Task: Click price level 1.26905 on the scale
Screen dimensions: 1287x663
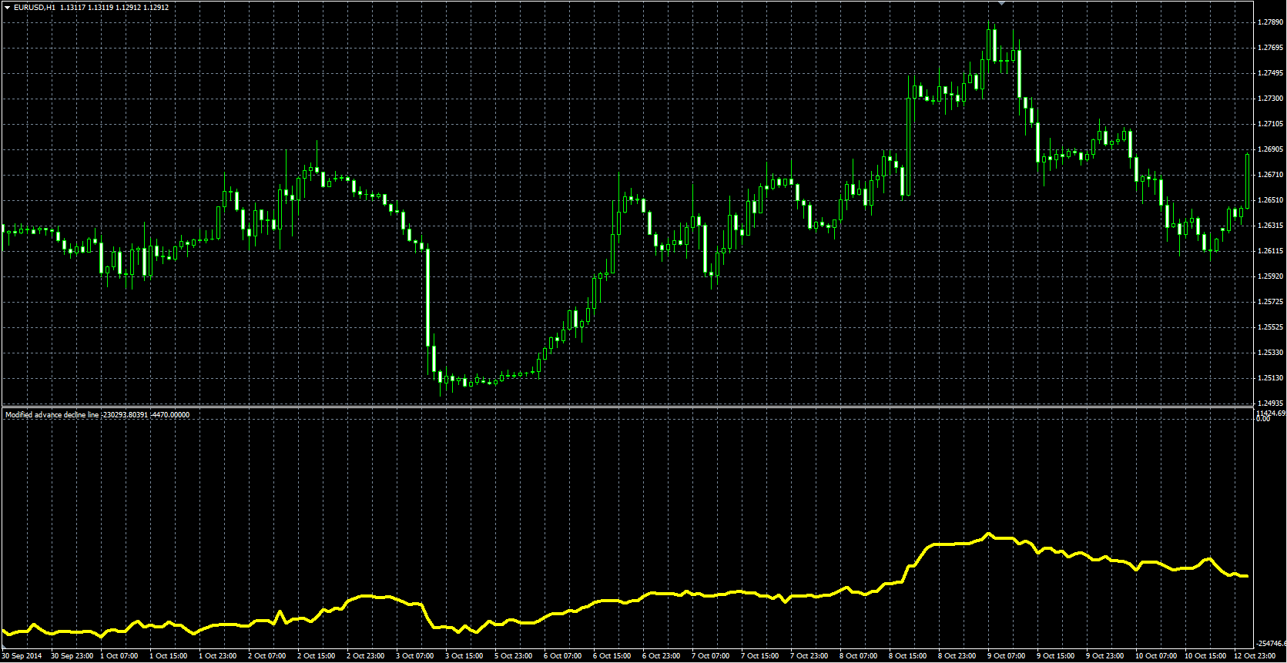Action: [x=1270, y=149]
